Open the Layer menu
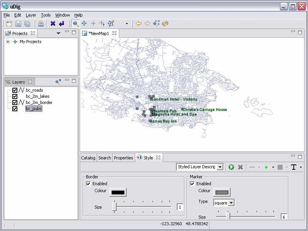The width and height of the screenshot is (308, 231). tap(31, 15)
